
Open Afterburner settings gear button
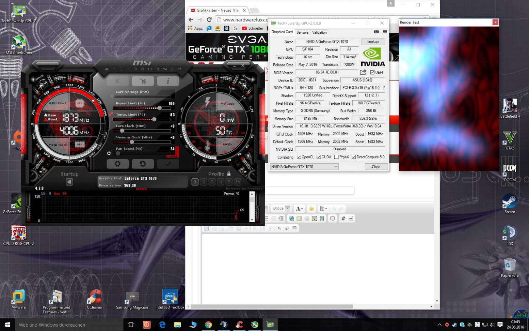click(118, 164)
